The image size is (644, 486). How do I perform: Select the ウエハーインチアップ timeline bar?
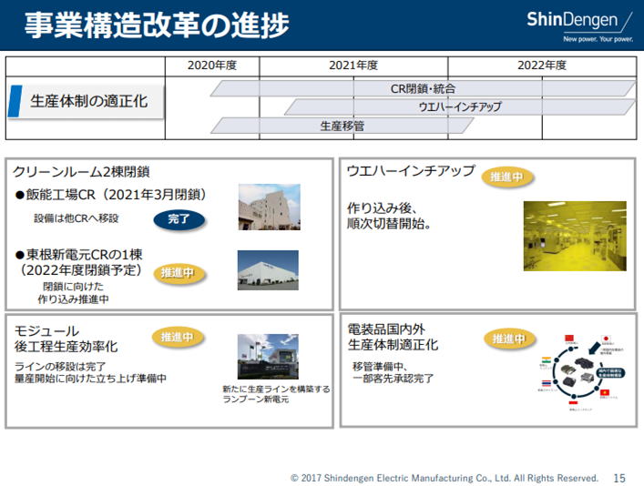click(460, 107)
